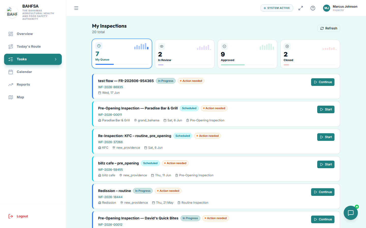Click the System Active status badge
Screen dimensions: 366x228
277,8
